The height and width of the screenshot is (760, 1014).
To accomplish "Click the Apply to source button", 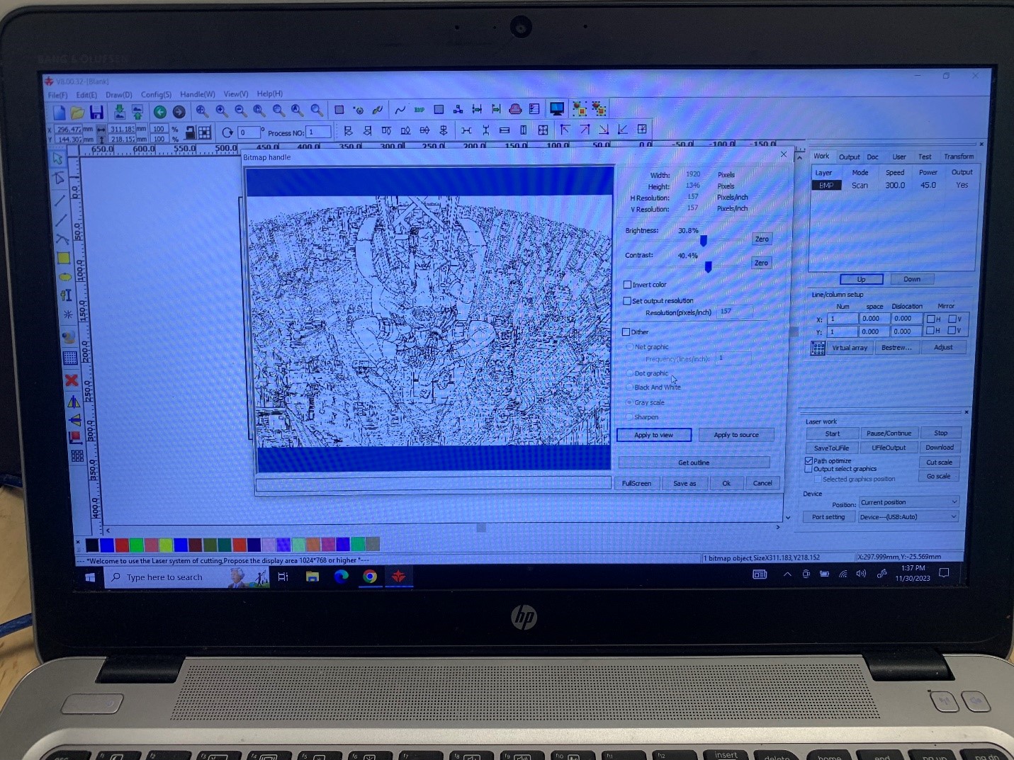I will click(736, 435).
